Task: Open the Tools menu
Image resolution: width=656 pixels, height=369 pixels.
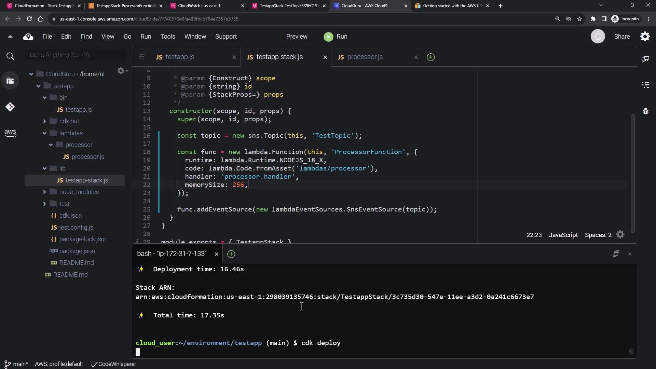Action: (x=167, y=37)
